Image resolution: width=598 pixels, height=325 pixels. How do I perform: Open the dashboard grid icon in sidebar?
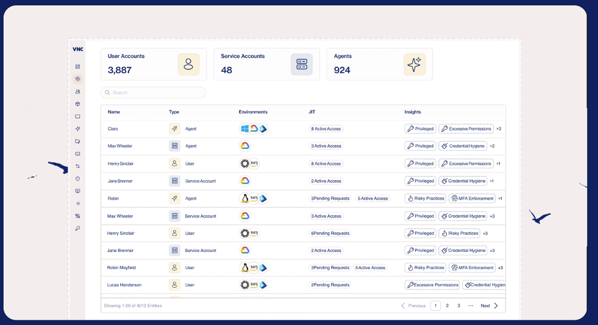click(x=78, y=67)
